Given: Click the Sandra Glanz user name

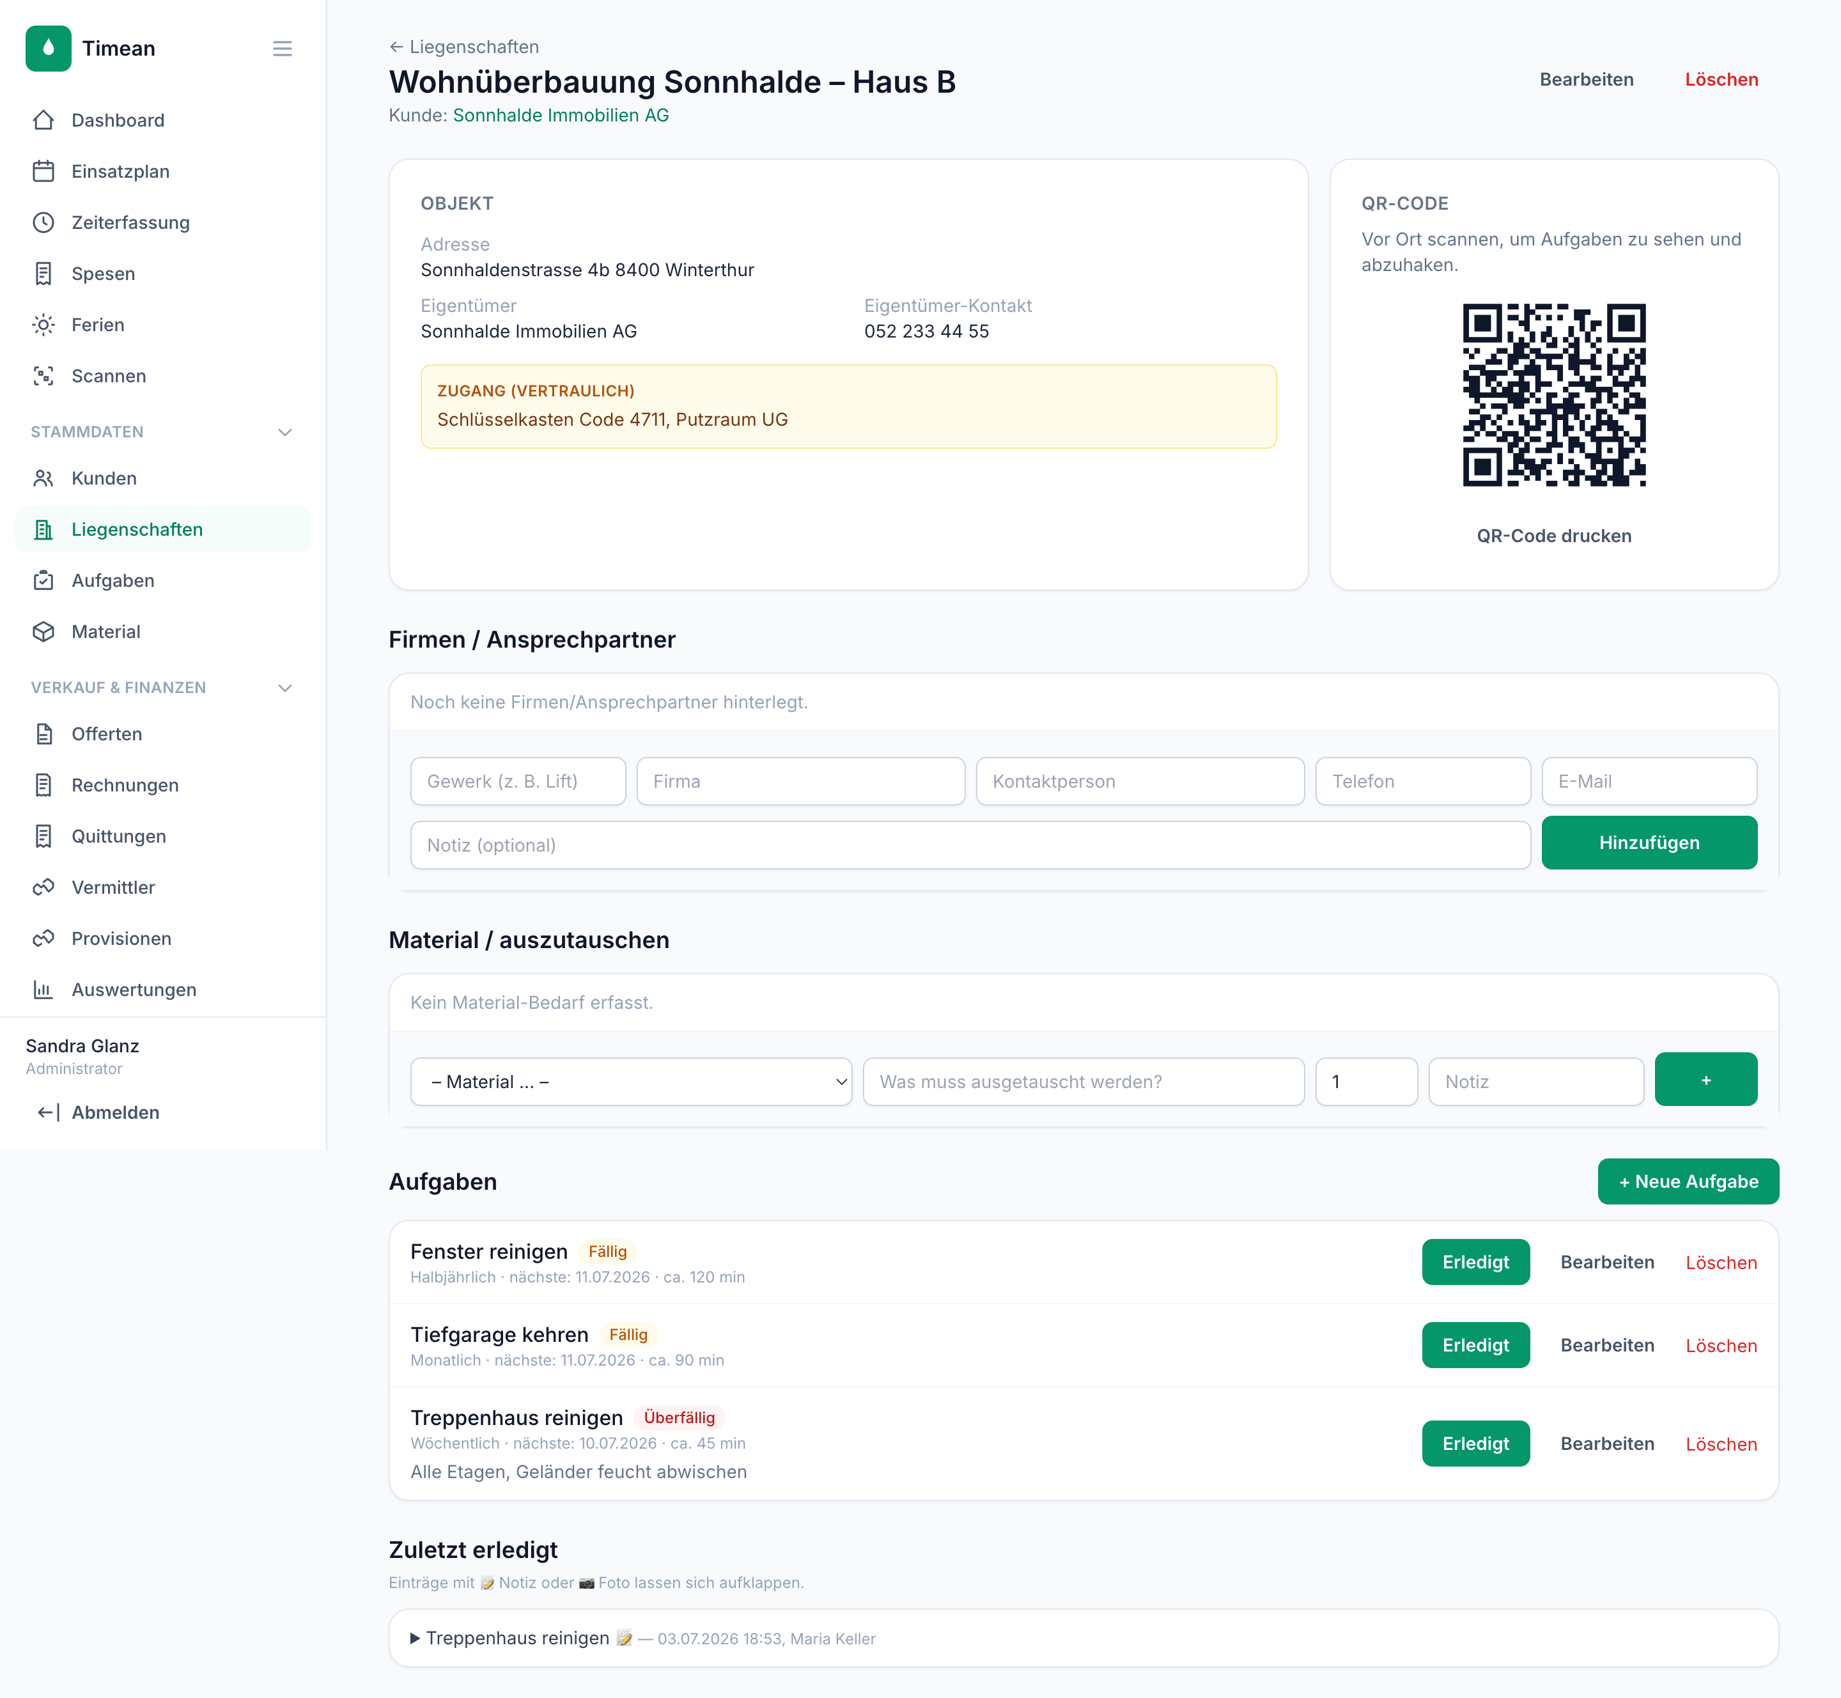Looking at the screenshot, I should [x=82, y=1046].
